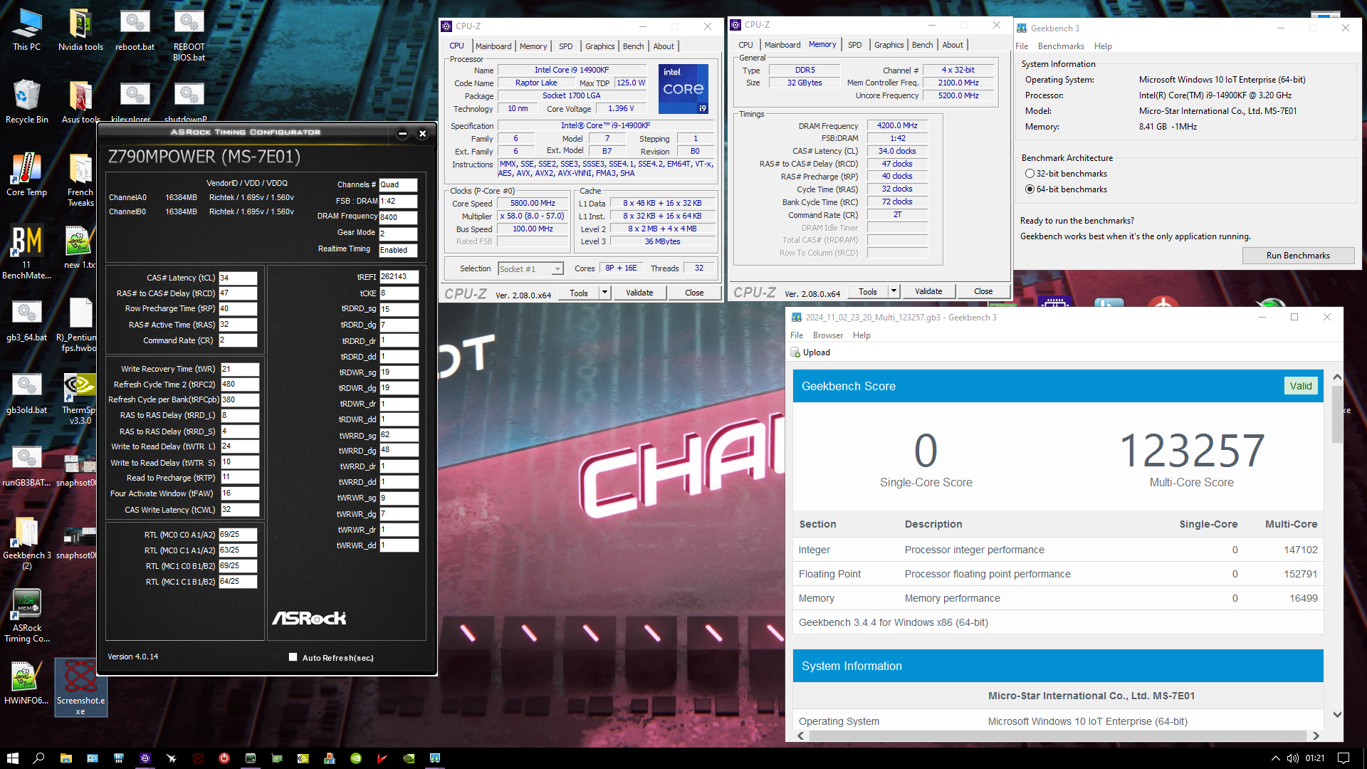Launch the reboot.bat desktop file
The image size is (1367, 769).
tap(135, 30)
